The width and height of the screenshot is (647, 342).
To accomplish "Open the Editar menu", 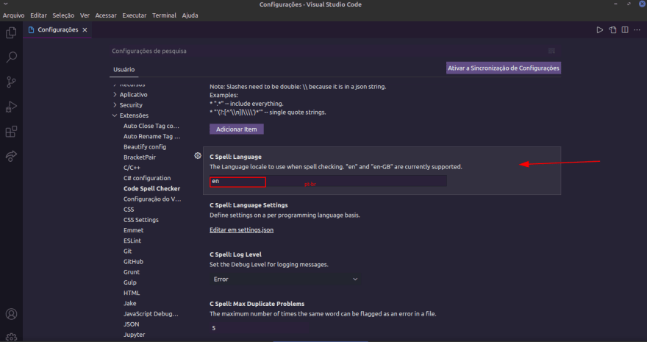I will coord(38,15).
